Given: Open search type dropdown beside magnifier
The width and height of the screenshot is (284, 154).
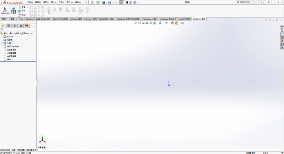Looking at the screenshot, I should (265, 2).
